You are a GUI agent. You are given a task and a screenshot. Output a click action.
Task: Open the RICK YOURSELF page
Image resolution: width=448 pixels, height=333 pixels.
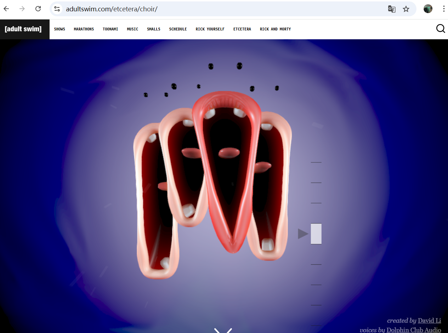pyautogui.click(x=210, y=29)
